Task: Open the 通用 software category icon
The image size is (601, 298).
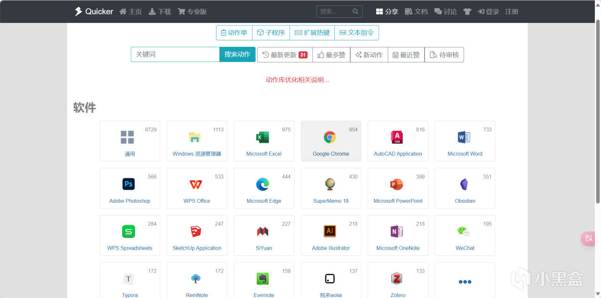Action: click(x=127, y=137)
